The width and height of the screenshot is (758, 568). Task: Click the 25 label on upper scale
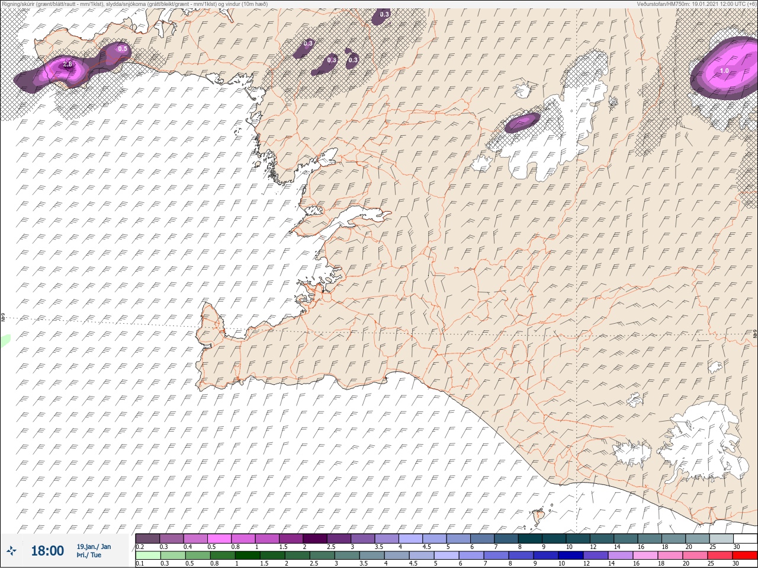712,547
